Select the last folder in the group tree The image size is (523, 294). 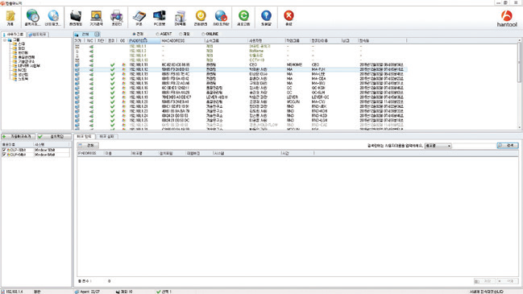(x=20, y=79)
